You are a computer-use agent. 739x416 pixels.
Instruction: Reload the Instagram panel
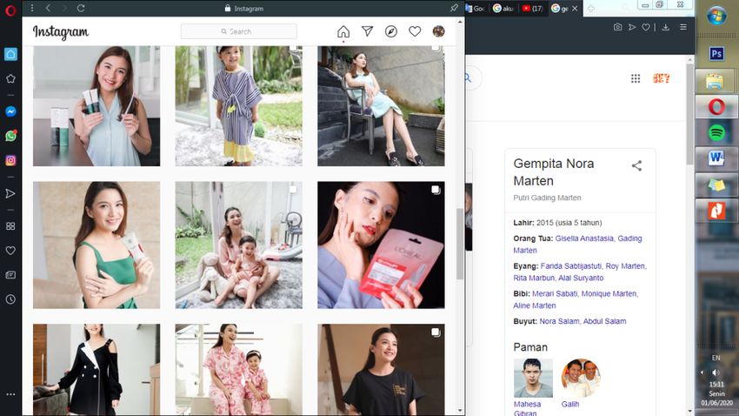click(81, 8)
